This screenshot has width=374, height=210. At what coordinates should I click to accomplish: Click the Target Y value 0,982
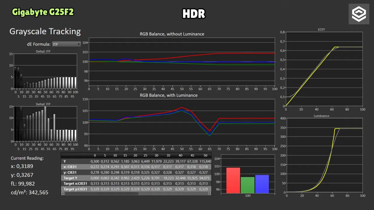[125, 178]
